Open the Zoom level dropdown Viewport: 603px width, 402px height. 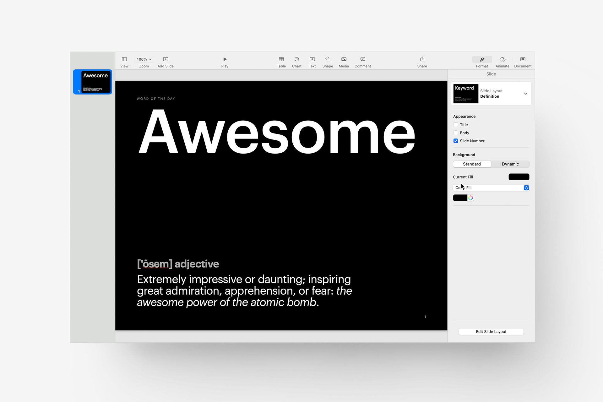(x=144, y=59)
